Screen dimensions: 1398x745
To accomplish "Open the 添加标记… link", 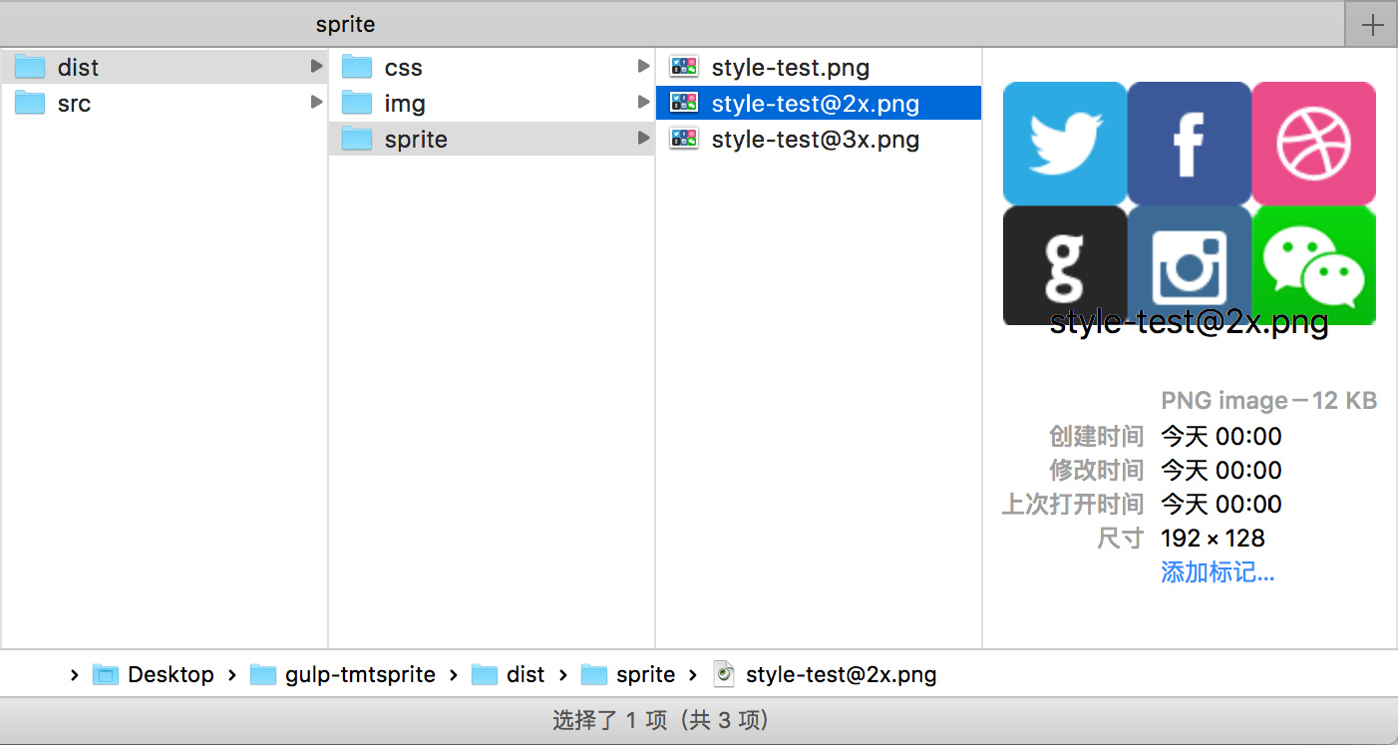I will coord(1218,572).
